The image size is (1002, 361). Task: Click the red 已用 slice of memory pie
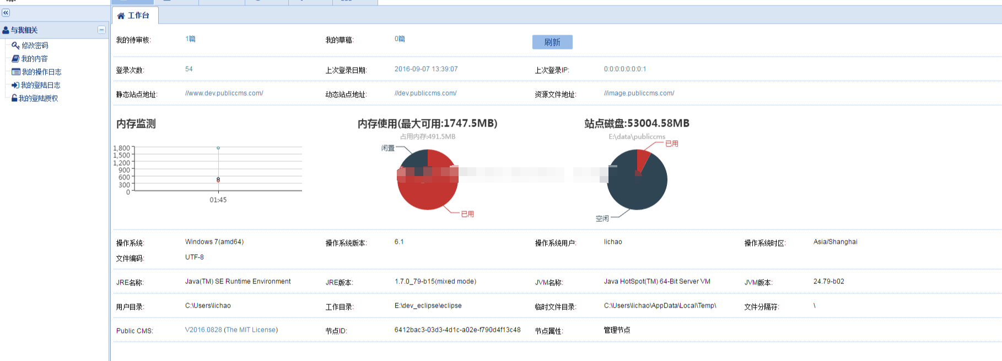[x=428, y=194]
